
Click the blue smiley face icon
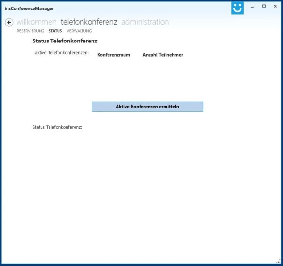click(x=238, y=8)
